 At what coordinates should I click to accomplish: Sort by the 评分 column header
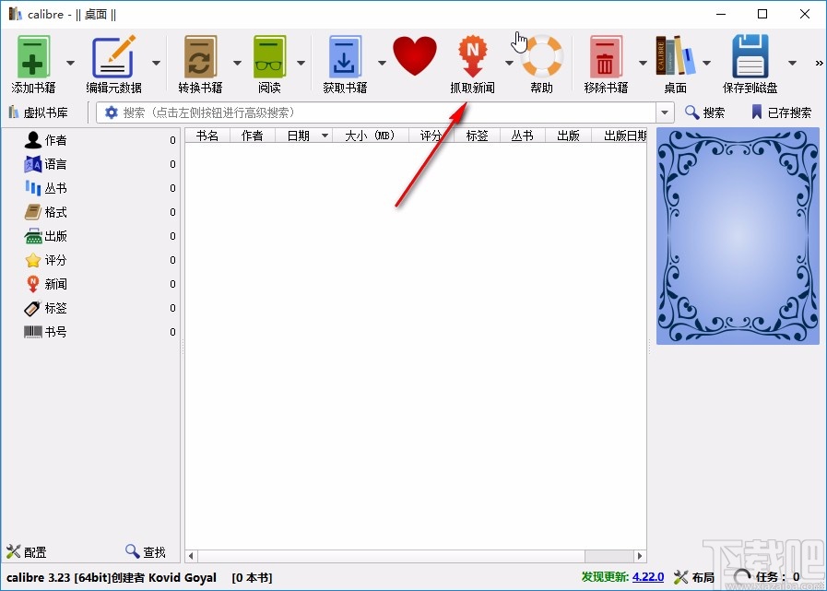click(x=431, y=136)
